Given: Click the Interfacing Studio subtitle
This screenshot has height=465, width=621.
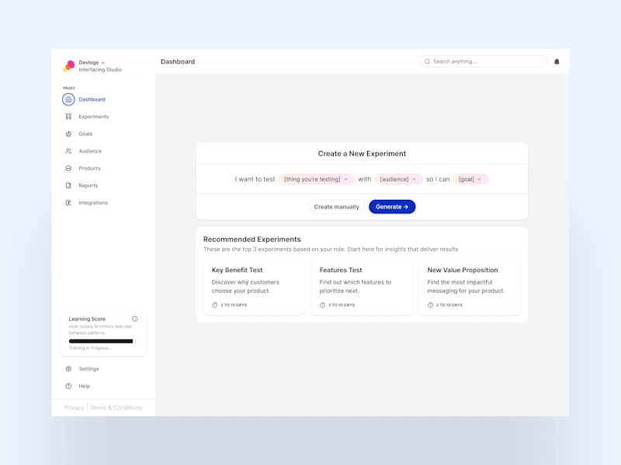Looking at the screenshot, I should (100, 70).
